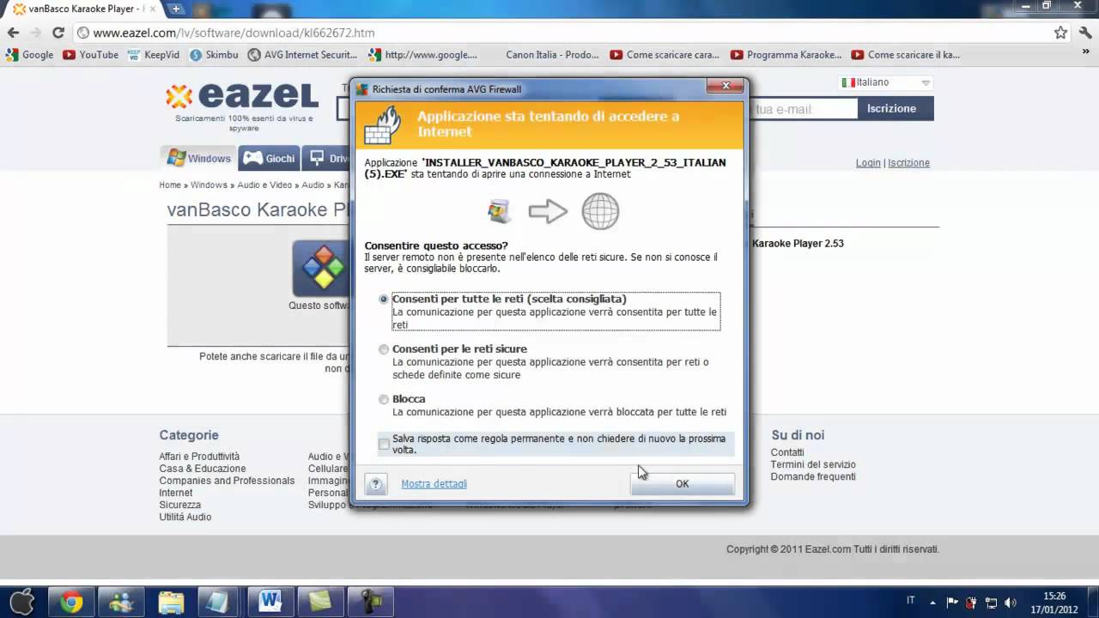The height and width of the screenshot is (618, 1099).
Task: Open the YouTube bookmark
Action: point(91,54)
